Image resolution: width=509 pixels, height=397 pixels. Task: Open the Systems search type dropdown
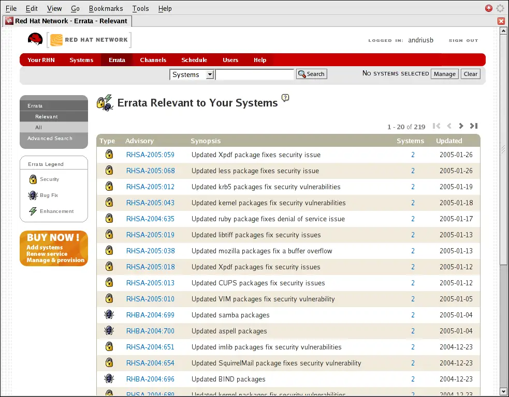(x=192, y=74)
